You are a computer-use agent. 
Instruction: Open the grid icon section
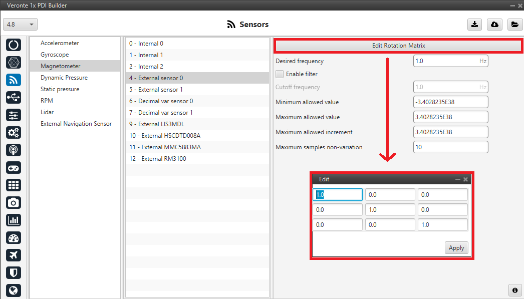point(14,185)
